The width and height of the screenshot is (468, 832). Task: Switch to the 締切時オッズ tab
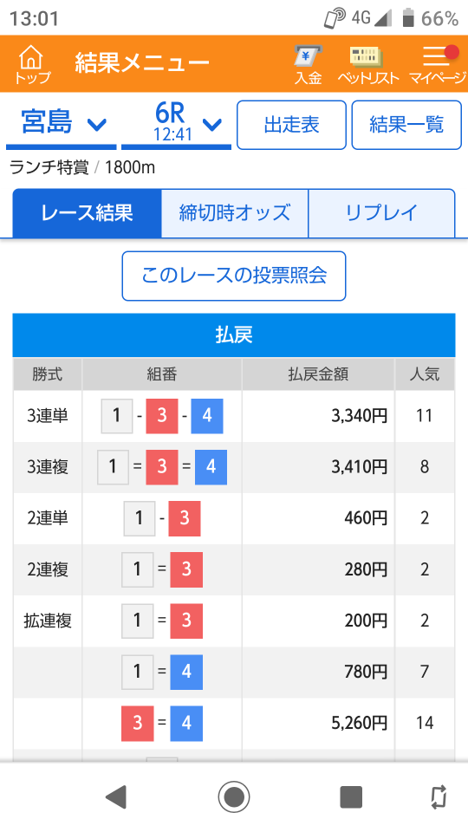[235, 213]
